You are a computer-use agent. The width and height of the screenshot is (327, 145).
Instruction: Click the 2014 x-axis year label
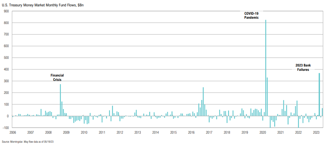pyautogui.click(x=155, y=133)
